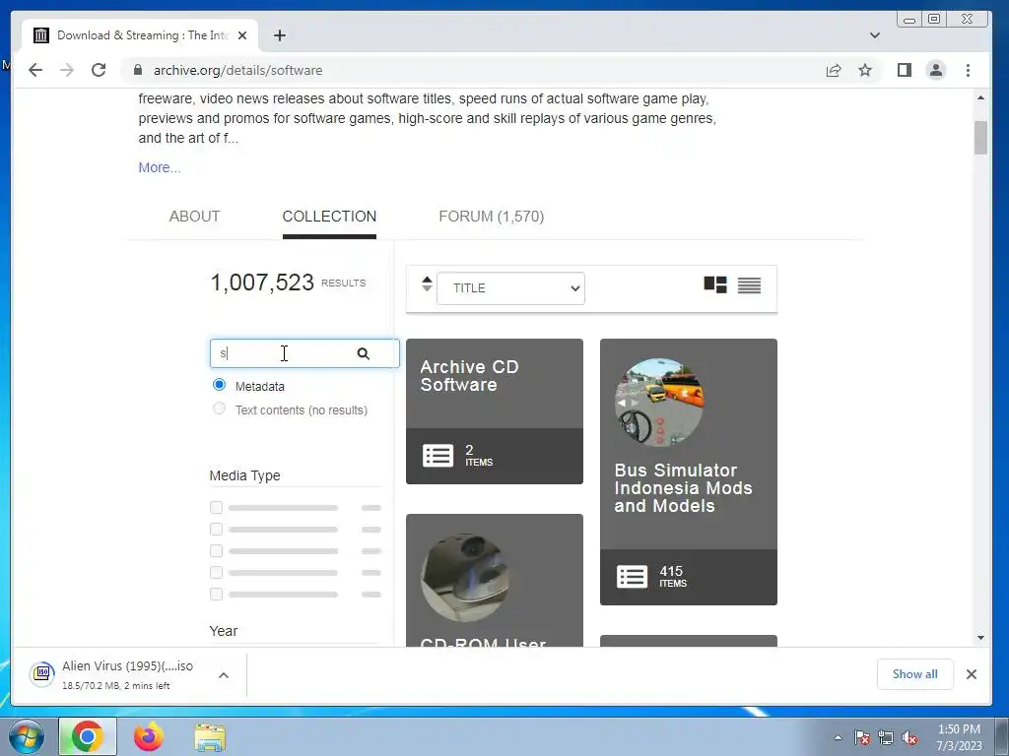Show all downloads
Screen dimensions: 1009x756
click(x=914, y=673)
